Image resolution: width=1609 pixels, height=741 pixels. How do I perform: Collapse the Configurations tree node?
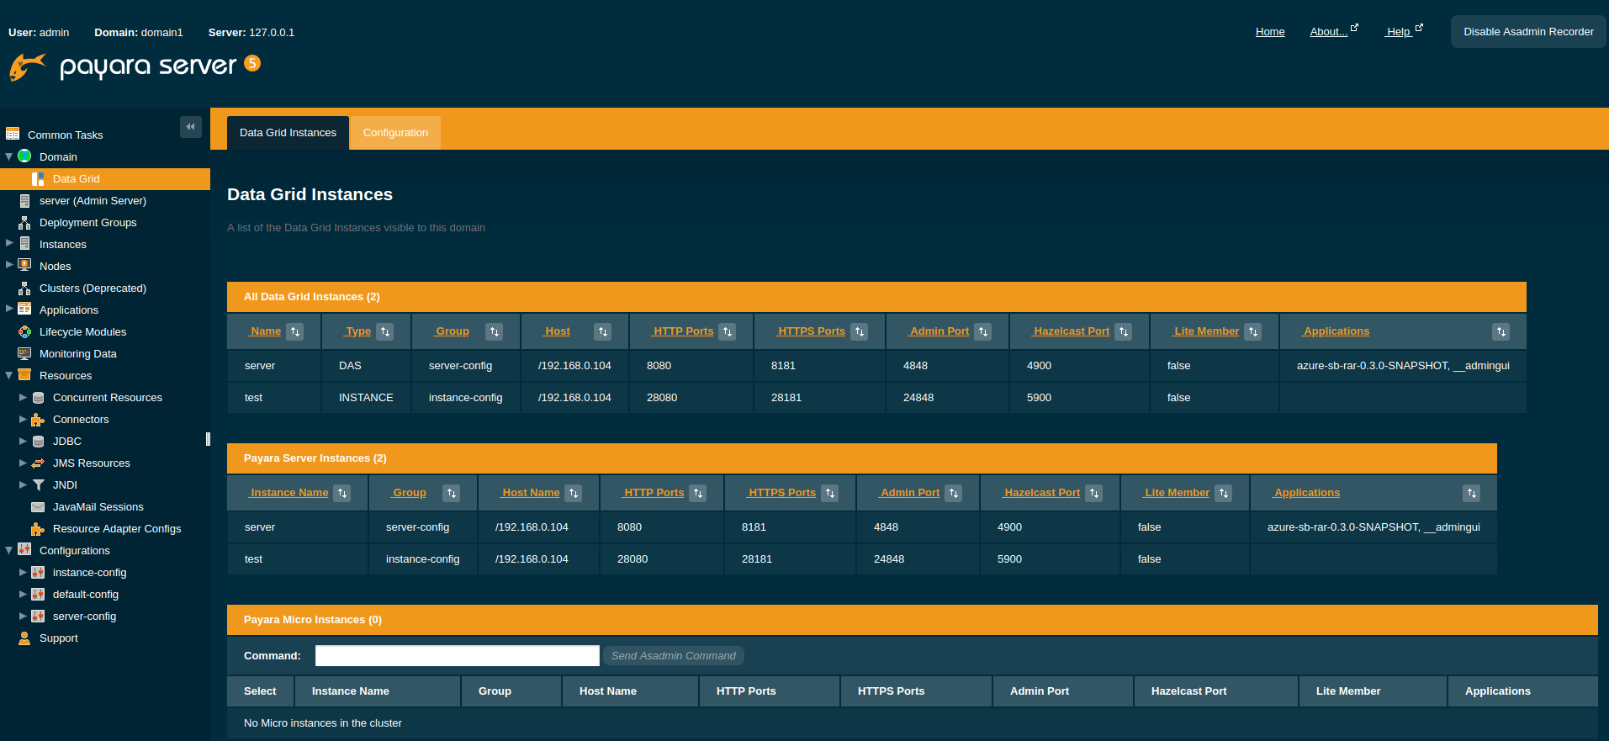coord(9,550)
